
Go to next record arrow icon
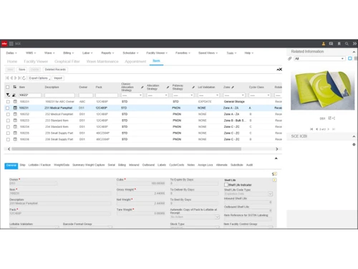pyautogui.click(x=15, y=78)
